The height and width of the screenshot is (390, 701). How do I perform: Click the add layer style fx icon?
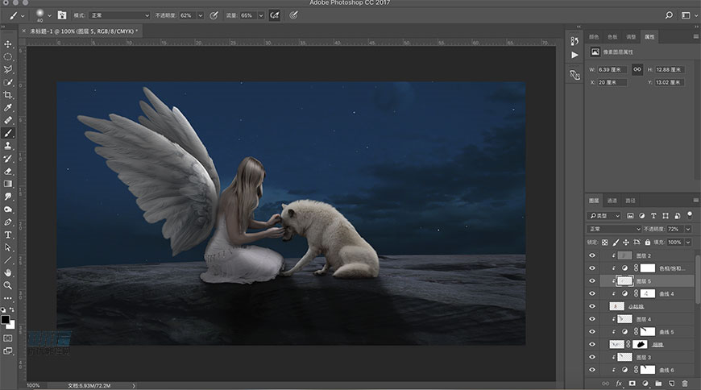(x=619, y=384)
